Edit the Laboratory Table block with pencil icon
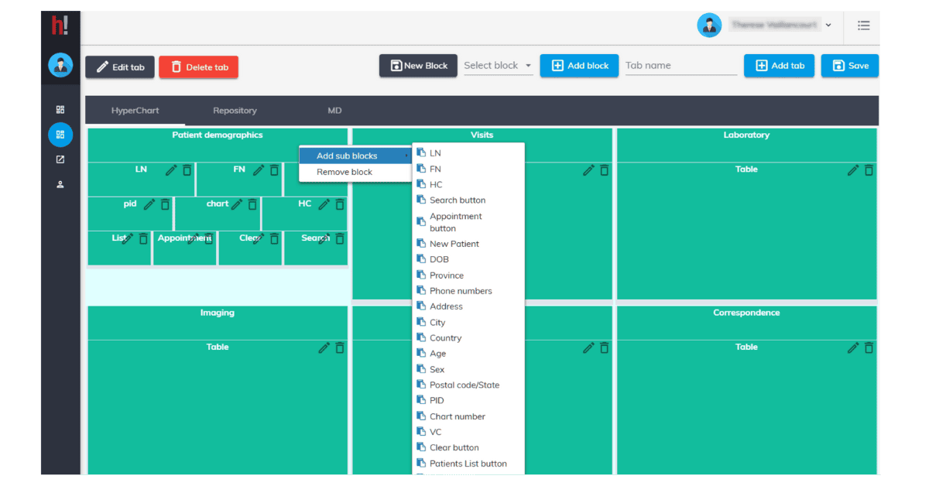The width and height of the screenshot is (929, 486). [x=853, y=170]
